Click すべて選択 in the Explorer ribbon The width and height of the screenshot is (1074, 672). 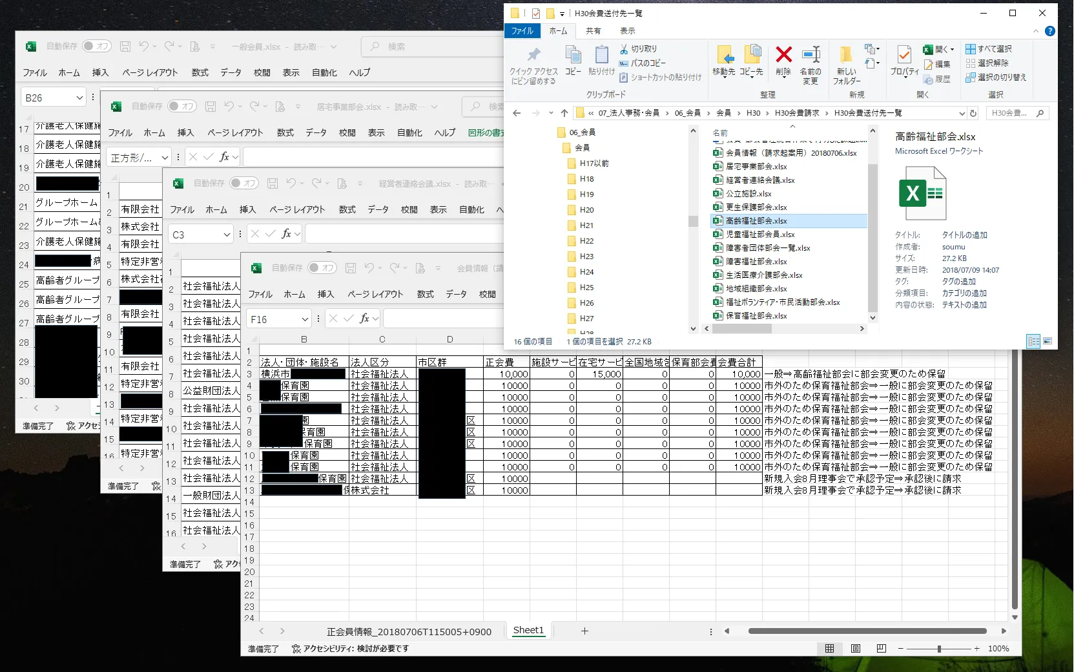pyautogui.click(x=989, y=49)
